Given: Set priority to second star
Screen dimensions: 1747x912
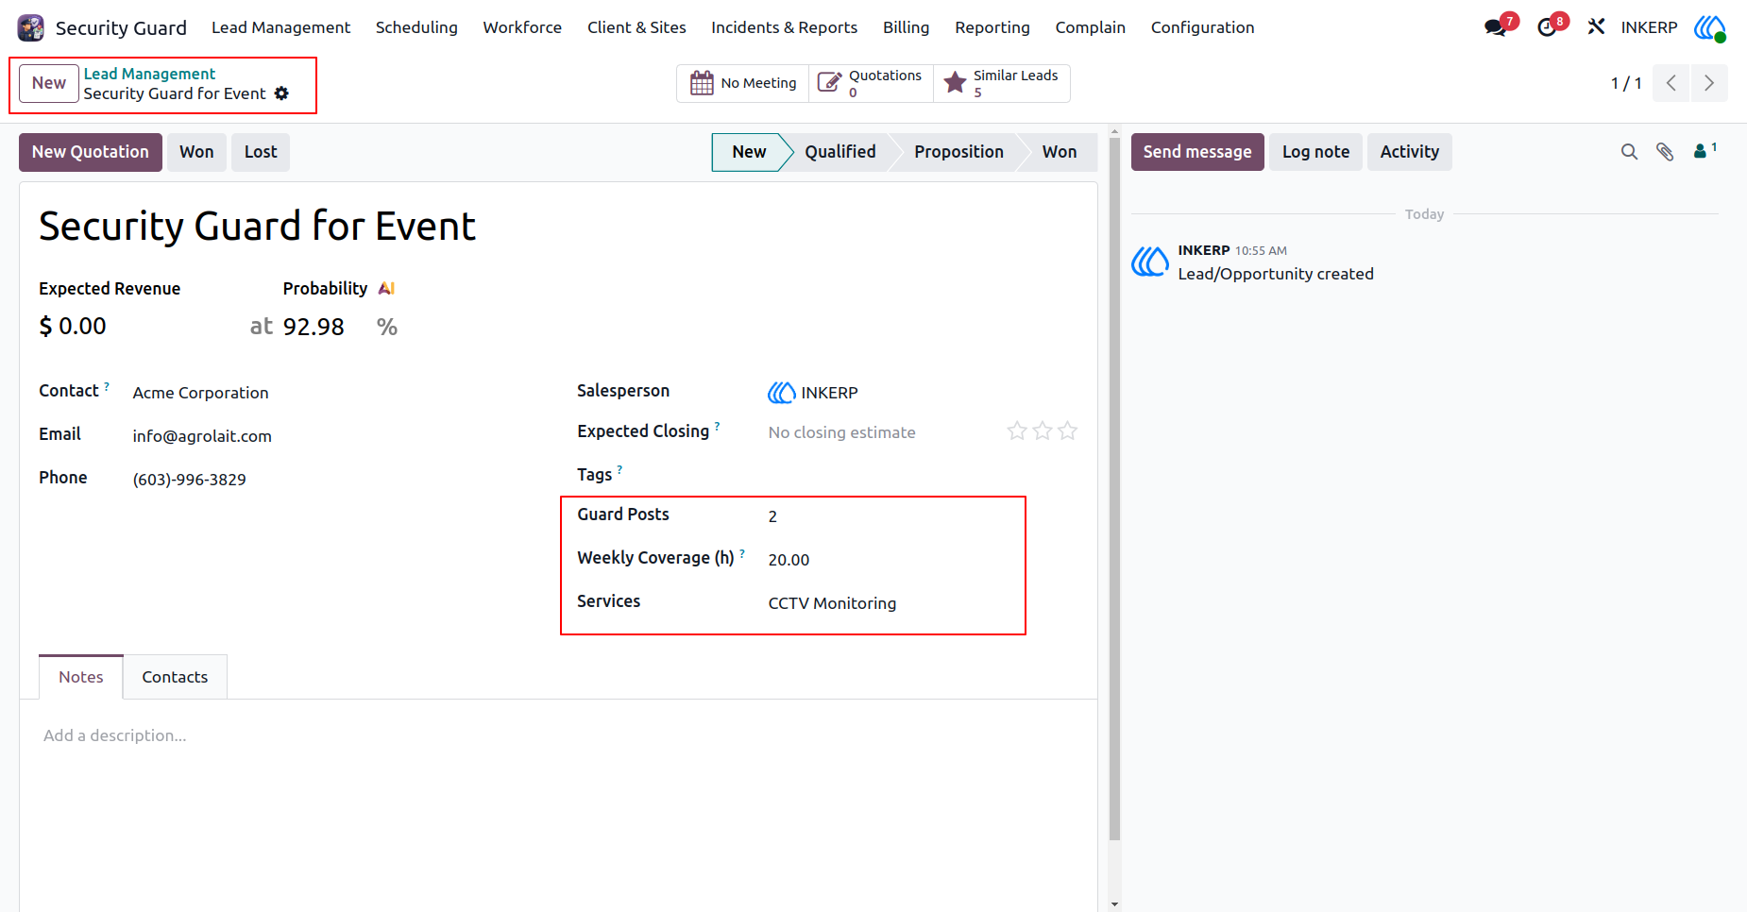Looking at the screenshot, I should click(x=1043, y=431).
